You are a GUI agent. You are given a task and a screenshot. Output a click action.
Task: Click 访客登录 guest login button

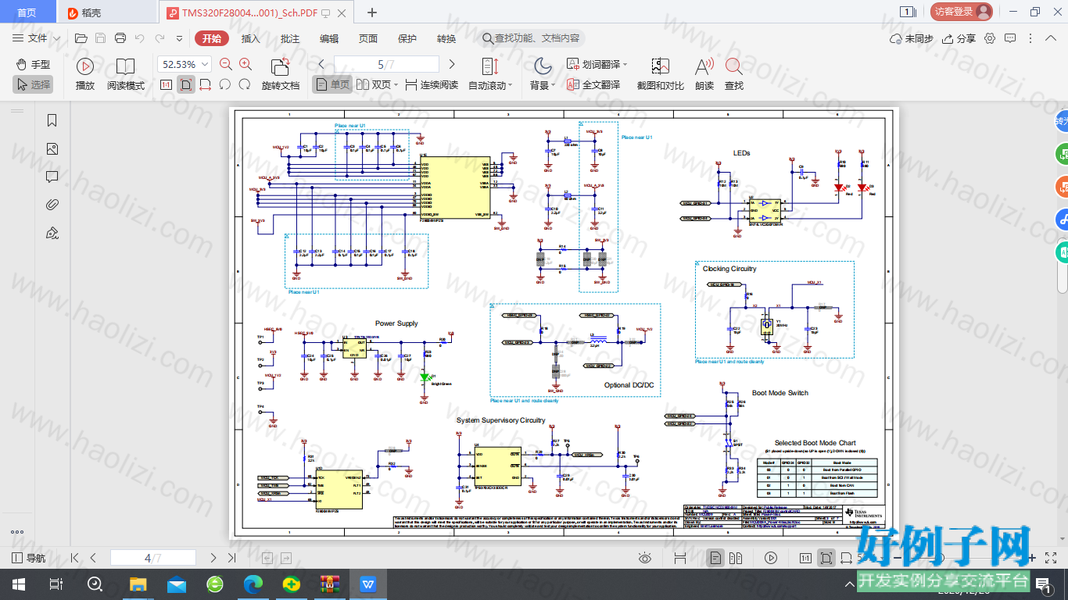pyautogui.click(x=961, y=12)
